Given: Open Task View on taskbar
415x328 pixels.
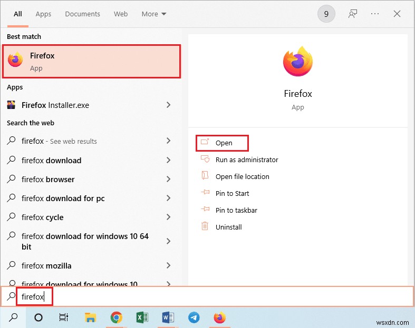Looking at the screenshot, I should pyautogui.click(x=64, y=317).
